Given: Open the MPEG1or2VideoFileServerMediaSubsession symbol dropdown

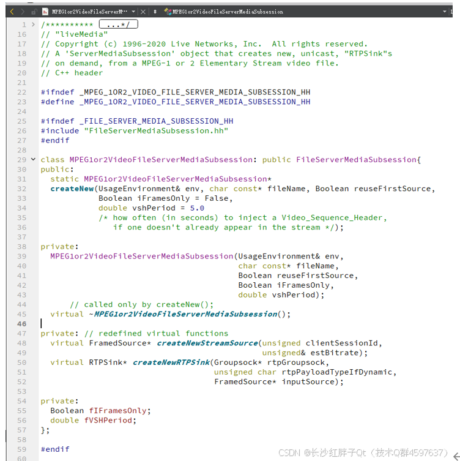Looking at the screenshot, I should pyautogui.click(x=228, y=12).
